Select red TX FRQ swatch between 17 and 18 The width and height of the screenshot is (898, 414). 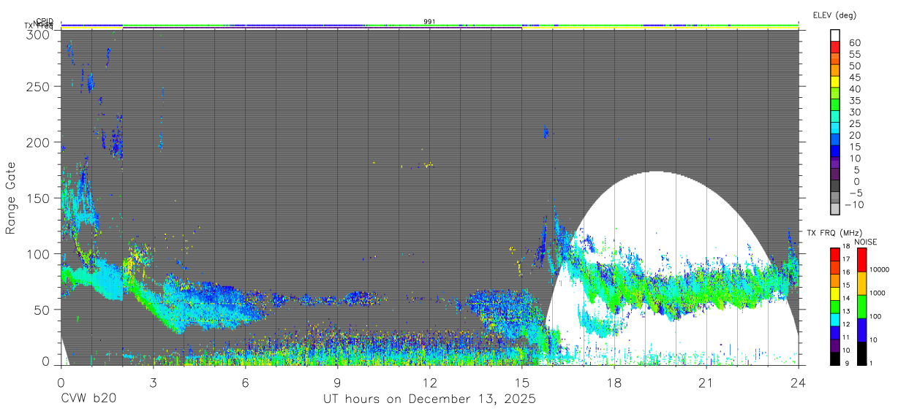(x=835, y=254)
